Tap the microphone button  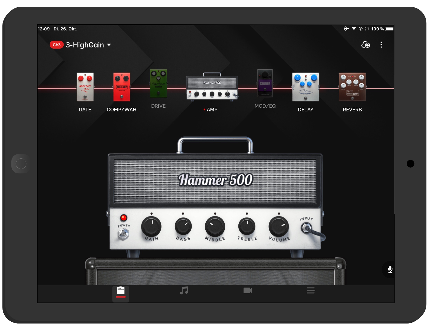390,269
